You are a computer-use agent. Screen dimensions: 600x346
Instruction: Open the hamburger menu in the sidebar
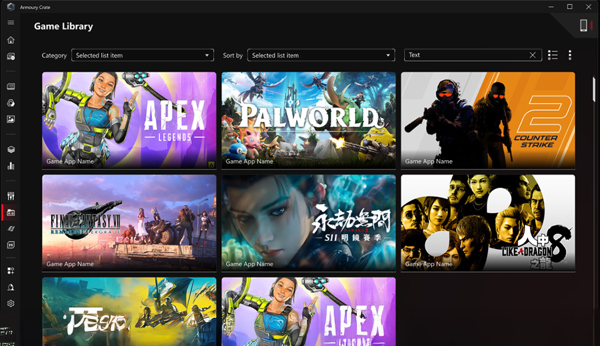(x=11, y=23)
